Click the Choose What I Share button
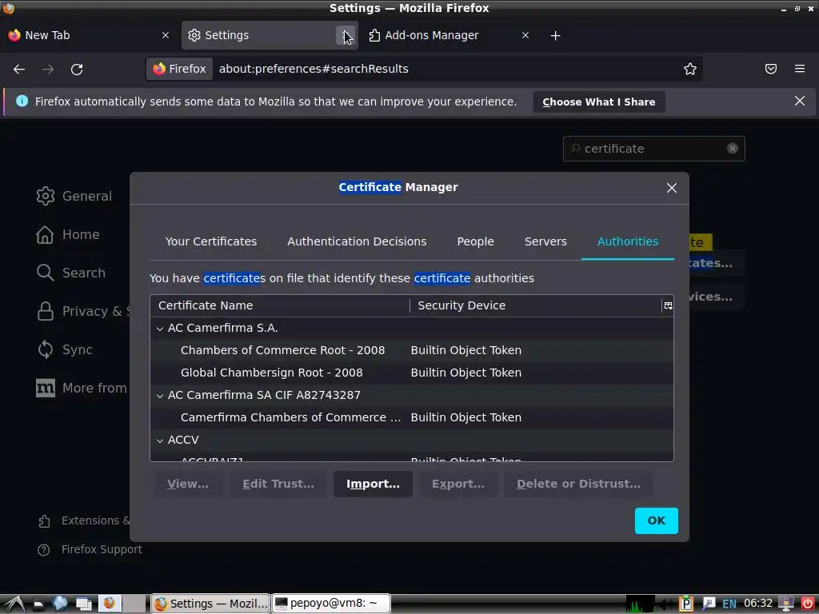 (598, 102)
